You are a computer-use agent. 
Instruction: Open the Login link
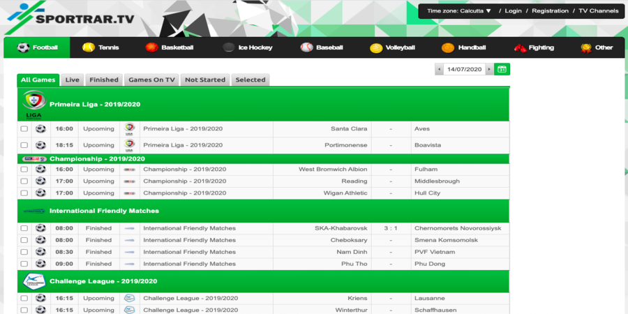click(x=513, y=10)
